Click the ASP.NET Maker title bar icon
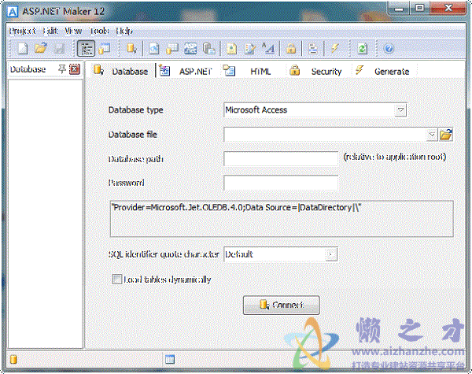The image size is (472, 374). (x=13, y=12)
